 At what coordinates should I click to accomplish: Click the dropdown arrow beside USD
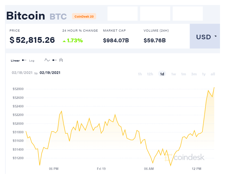click(215, 37)
